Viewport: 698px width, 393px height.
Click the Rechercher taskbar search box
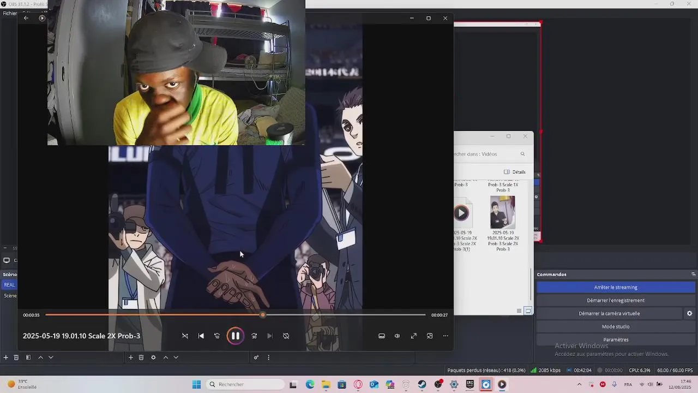[245, 385]
